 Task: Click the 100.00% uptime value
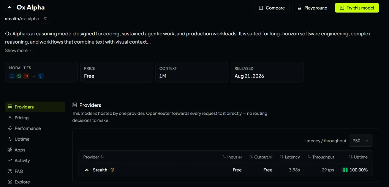pyautogui.click(x=359, y=170)
